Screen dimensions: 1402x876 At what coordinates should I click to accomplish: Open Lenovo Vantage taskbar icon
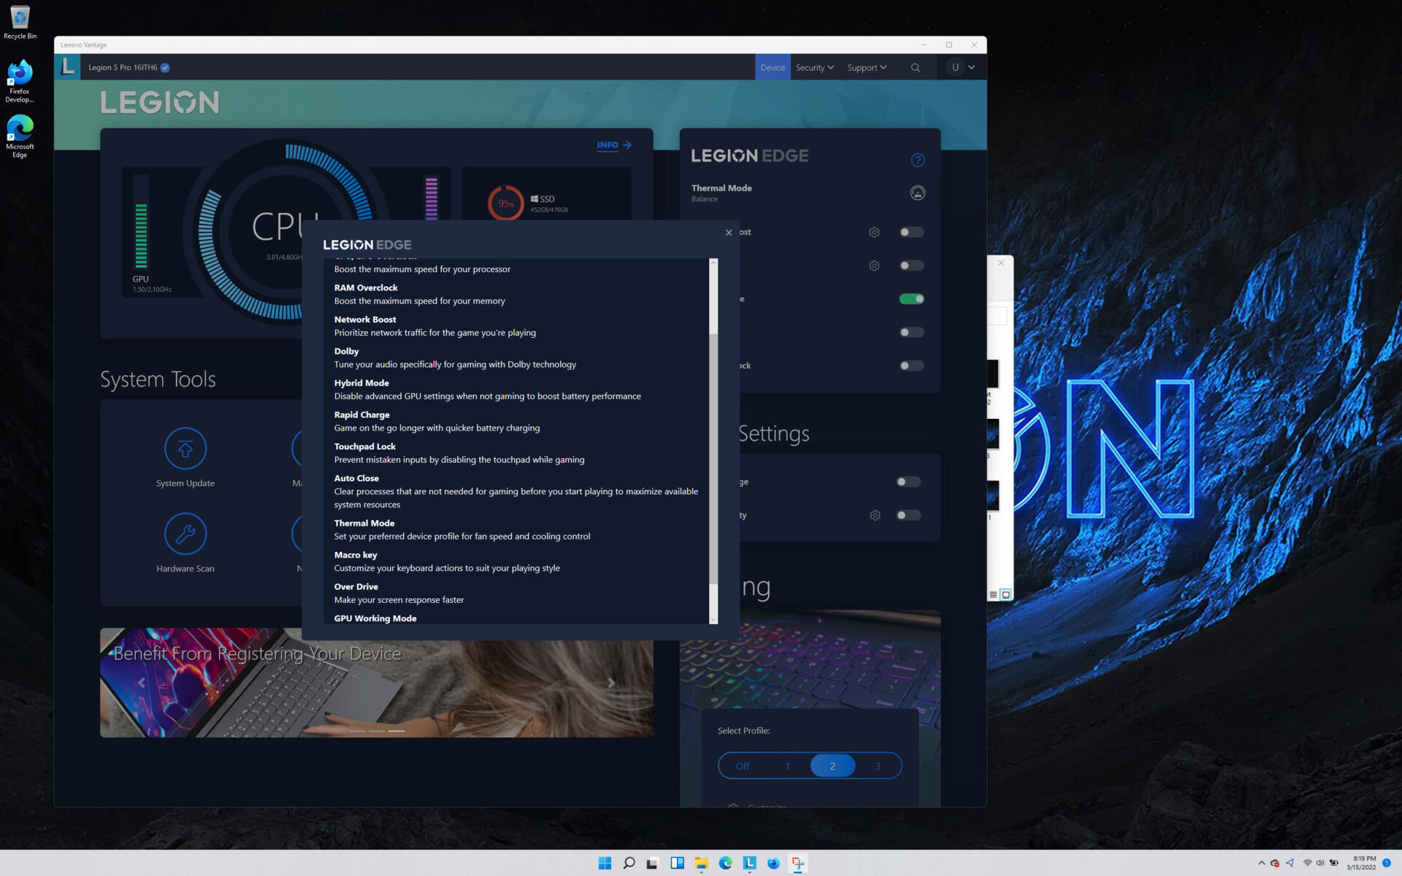click(749, 863)
